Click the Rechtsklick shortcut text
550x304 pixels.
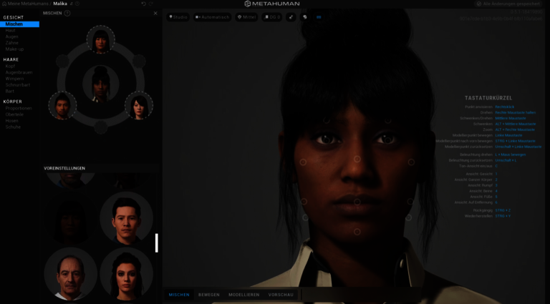pos(505,107)
